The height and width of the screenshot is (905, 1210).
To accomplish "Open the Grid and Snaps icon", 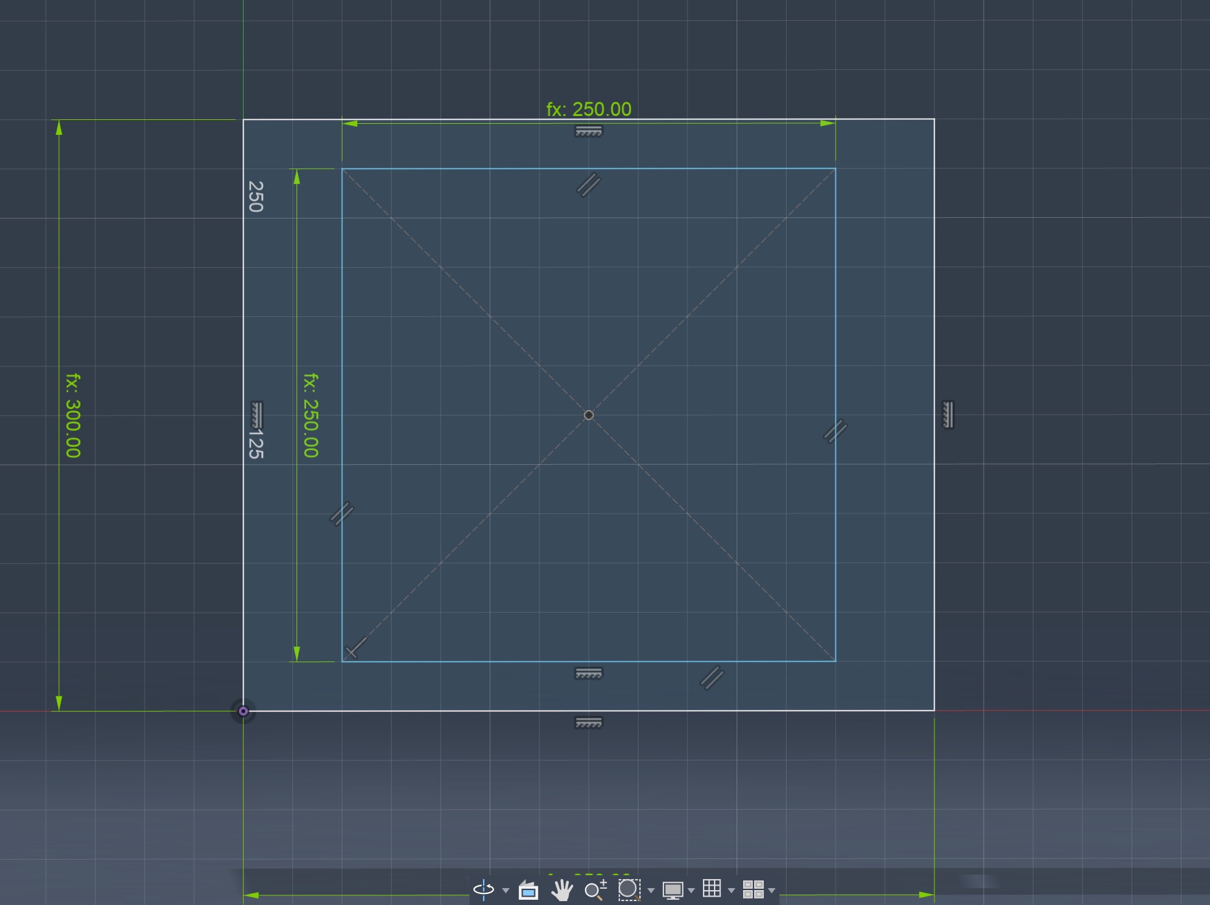I will click(x=712, y=888).
